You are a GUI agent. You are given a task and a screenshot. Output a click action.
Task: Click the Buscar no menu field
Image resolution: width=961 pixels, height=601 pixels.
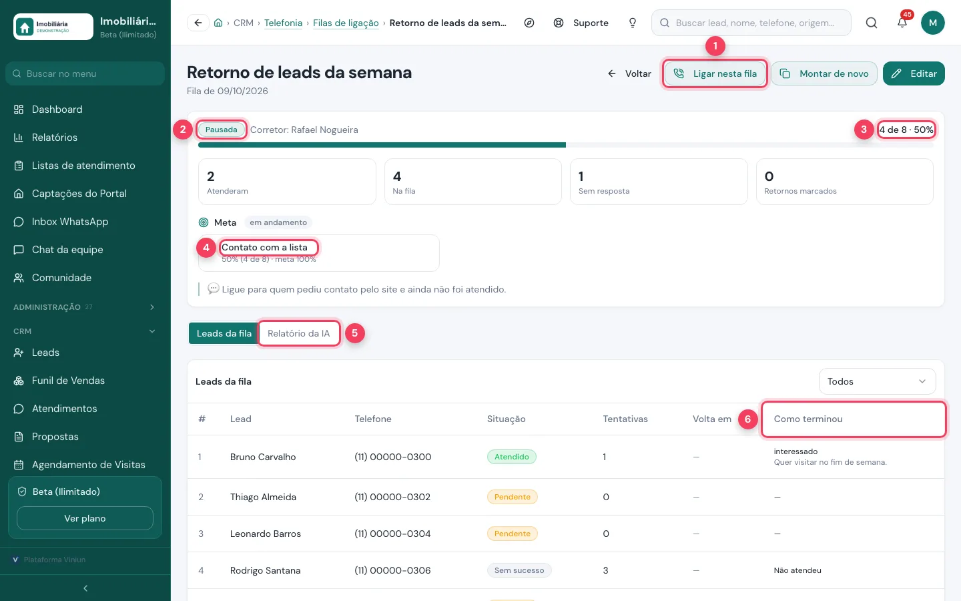[x=85, y=73]
